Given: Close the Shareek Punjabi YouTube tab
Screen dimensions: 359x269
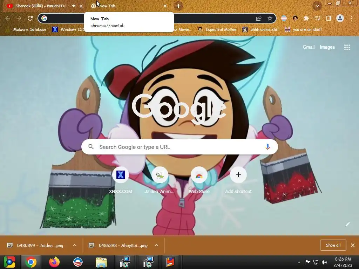Looking at the screenshot, I should point(81,6).
